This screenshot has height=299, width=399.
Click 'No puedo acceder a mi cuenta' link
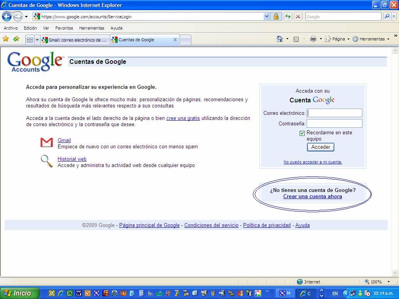coord(313,162)
